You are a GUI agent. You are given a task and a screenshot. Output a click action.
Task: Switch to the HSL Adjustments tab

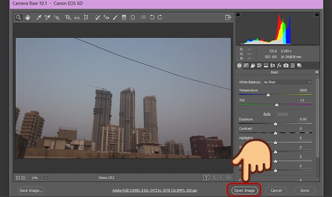coord(259,65)
